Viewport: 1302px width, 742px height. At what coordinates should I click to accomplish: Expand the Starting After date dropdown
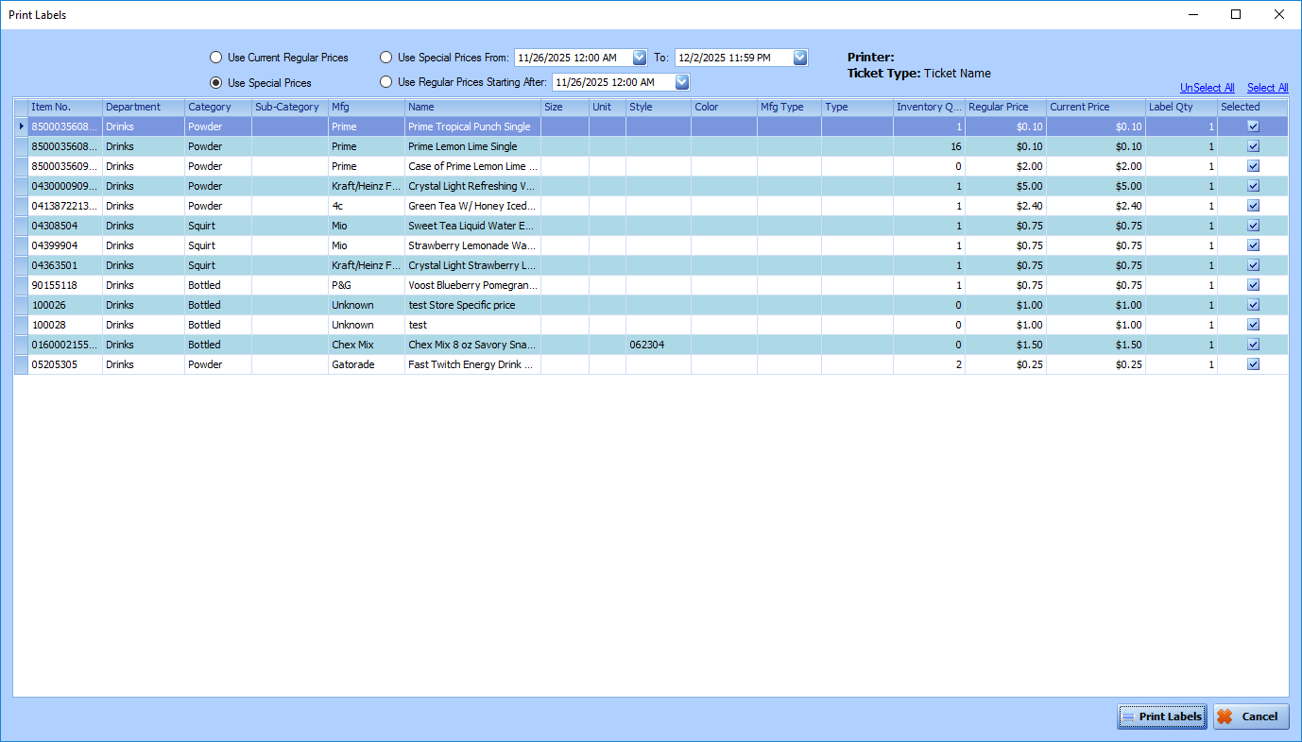point(681,82)
